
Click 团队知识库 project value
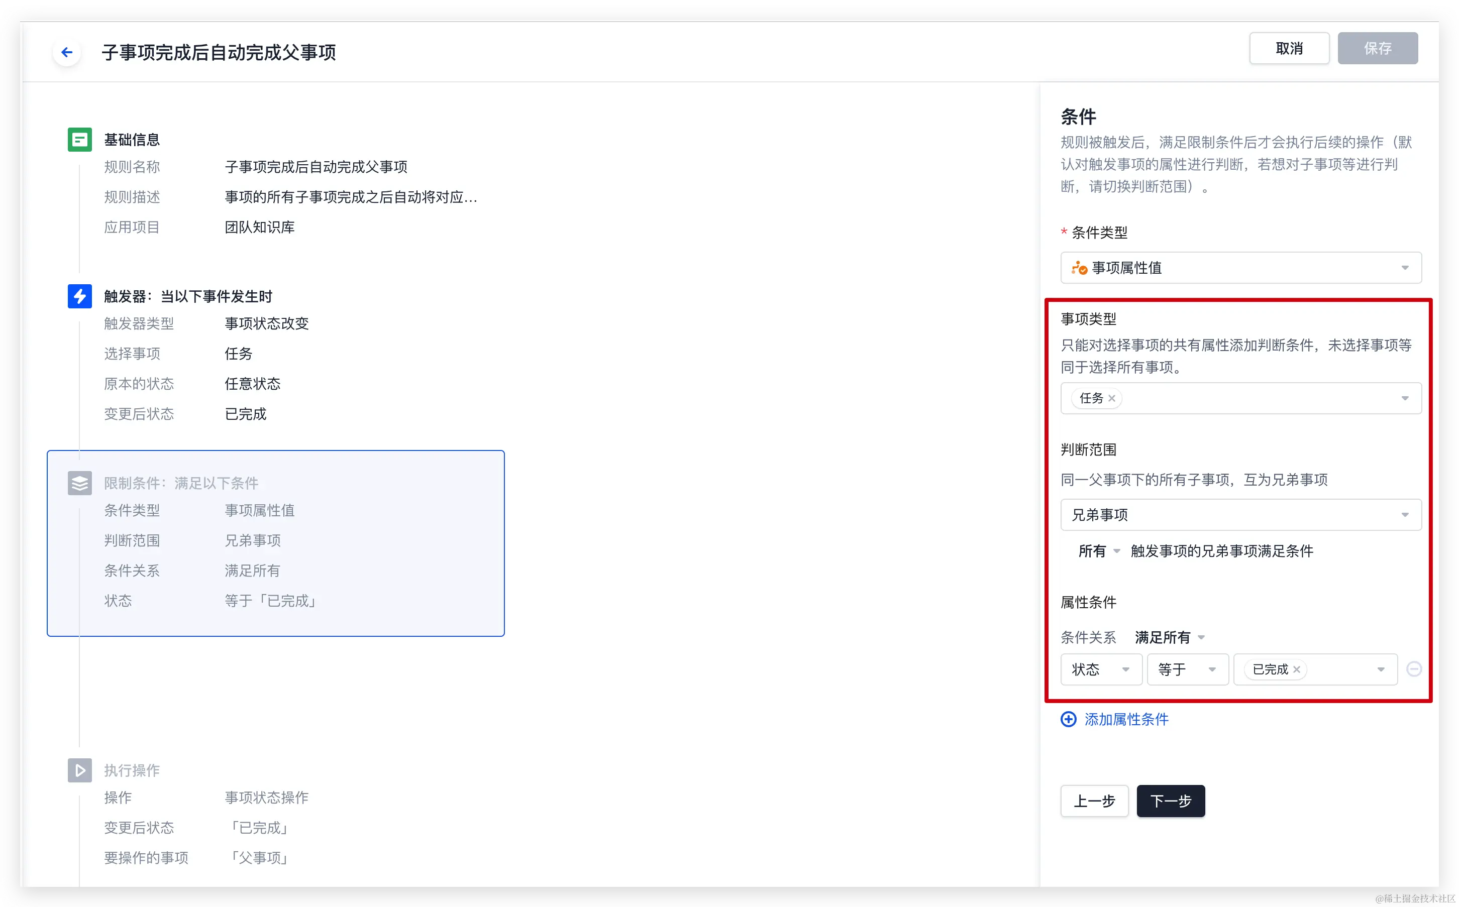click(259, 228)
